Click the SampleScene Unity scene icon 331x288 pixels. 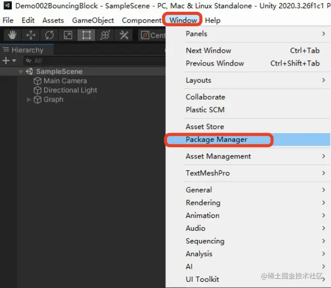coord(29,71)
